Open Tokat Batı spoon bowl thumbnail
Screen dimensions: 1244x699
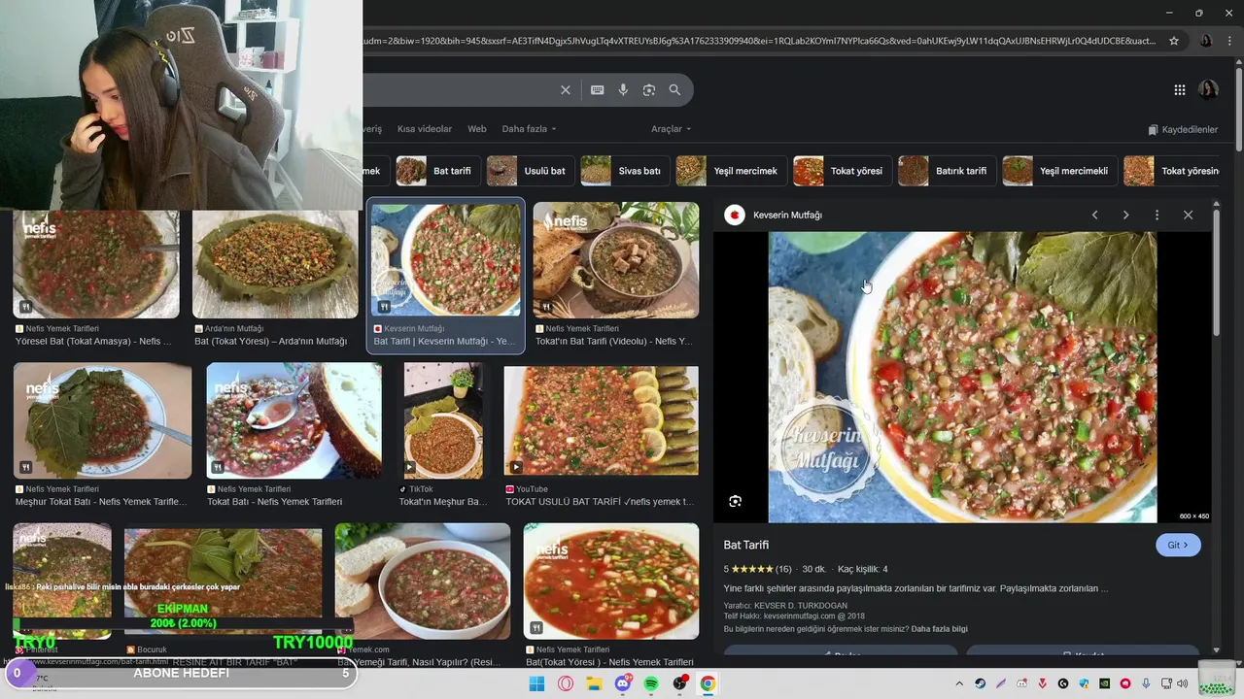point(294,420)
